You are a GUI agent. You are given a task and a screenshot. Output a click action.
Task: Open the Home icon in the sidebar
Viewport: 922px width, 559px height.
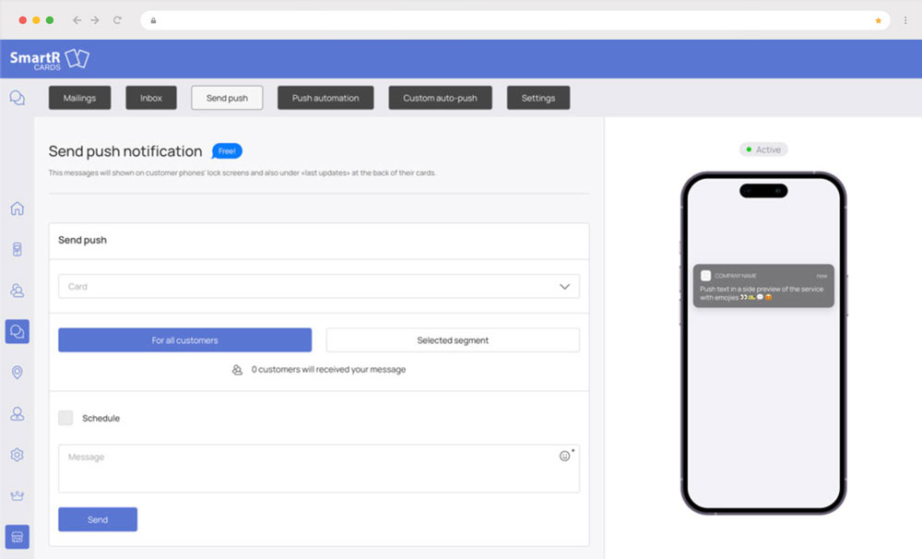point(17,208)
